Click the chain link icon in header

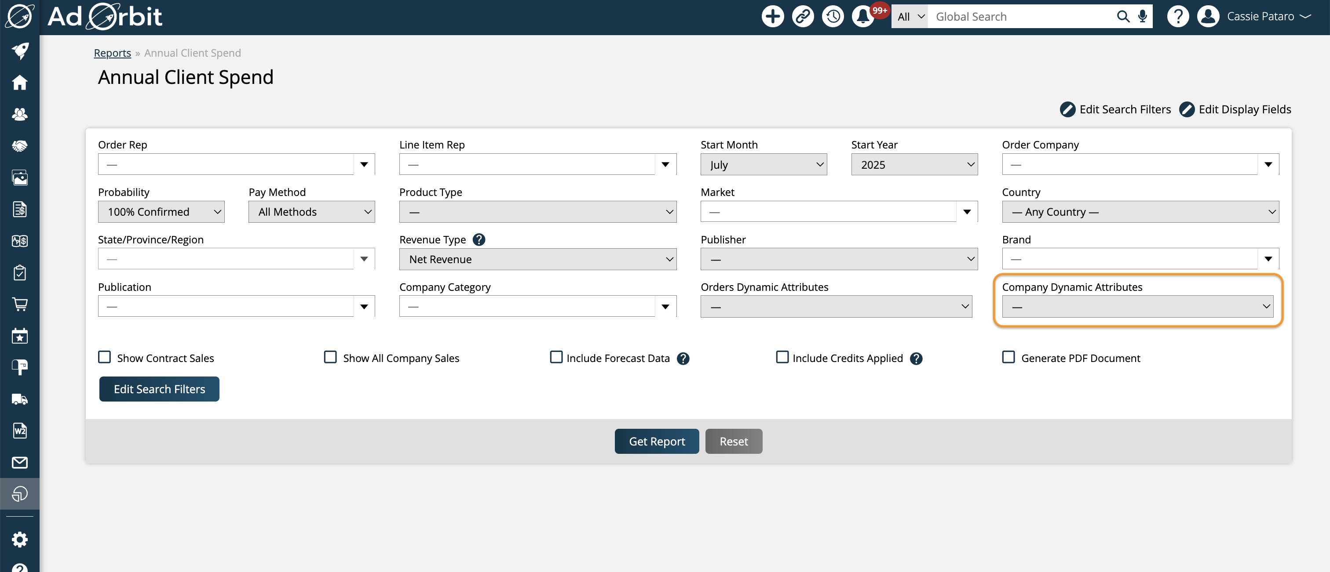pos(803,17)
